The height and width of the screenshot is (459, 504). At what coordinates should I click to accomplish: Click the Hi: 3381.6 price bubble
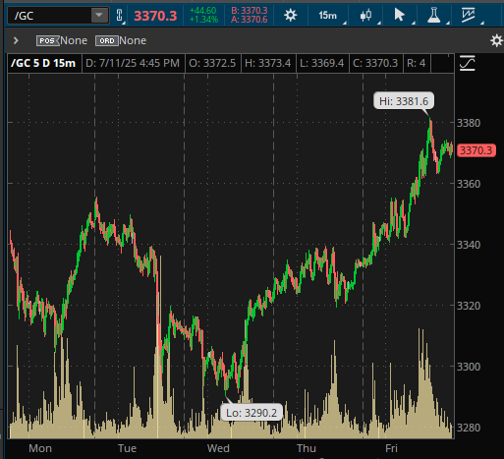point(404,101)
